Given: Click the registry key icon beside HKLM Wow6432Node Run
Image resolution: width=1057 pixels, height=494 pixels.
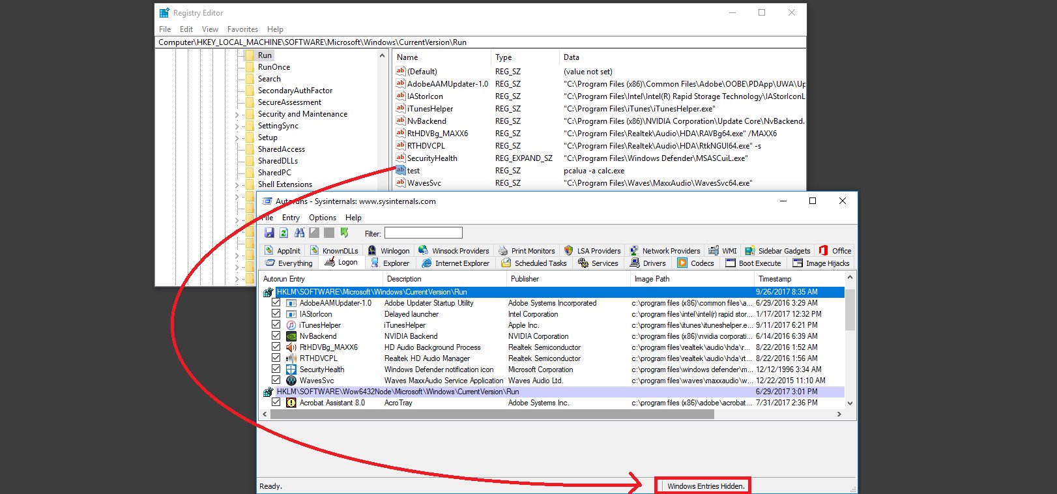Looking at the screenshot, I should [268, 392].
